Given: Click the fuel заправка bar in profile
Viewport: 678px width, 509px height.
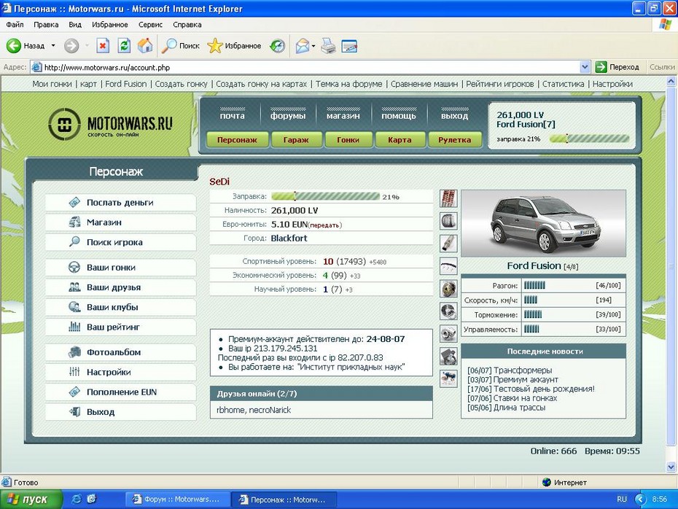Looking at the screenshot, I should [326, 196].
